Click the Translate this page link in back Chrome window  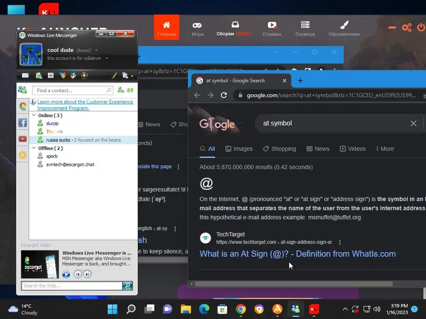(155, 167)
